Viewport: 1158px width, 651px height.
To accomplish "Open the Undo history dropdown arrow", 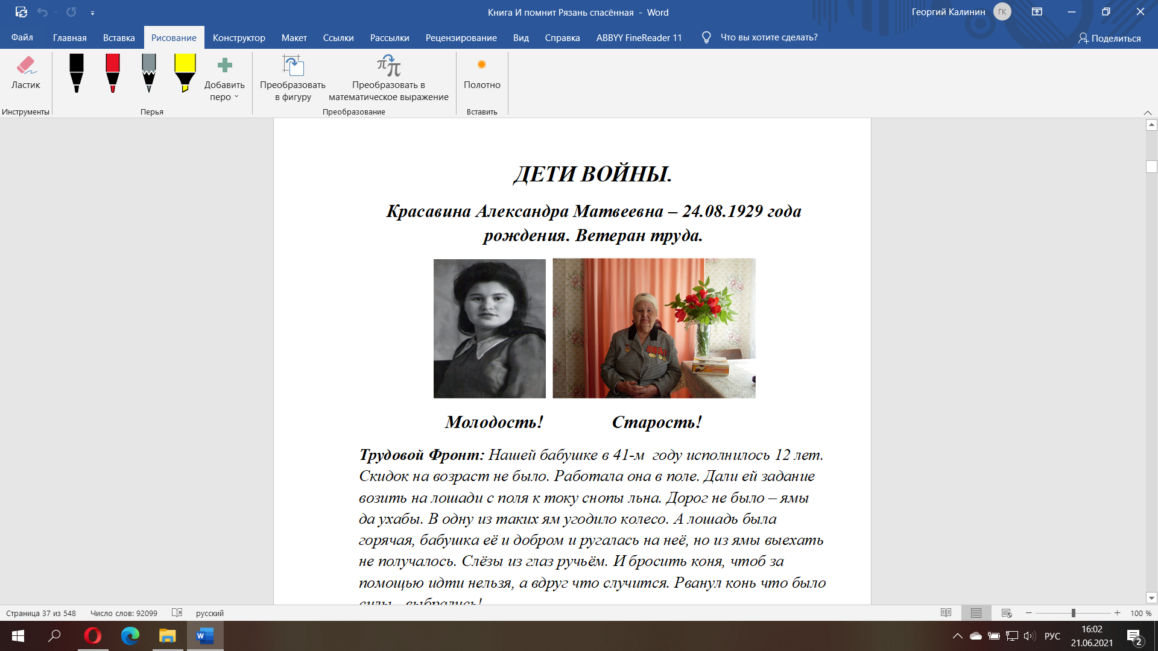I will [55, 12].
